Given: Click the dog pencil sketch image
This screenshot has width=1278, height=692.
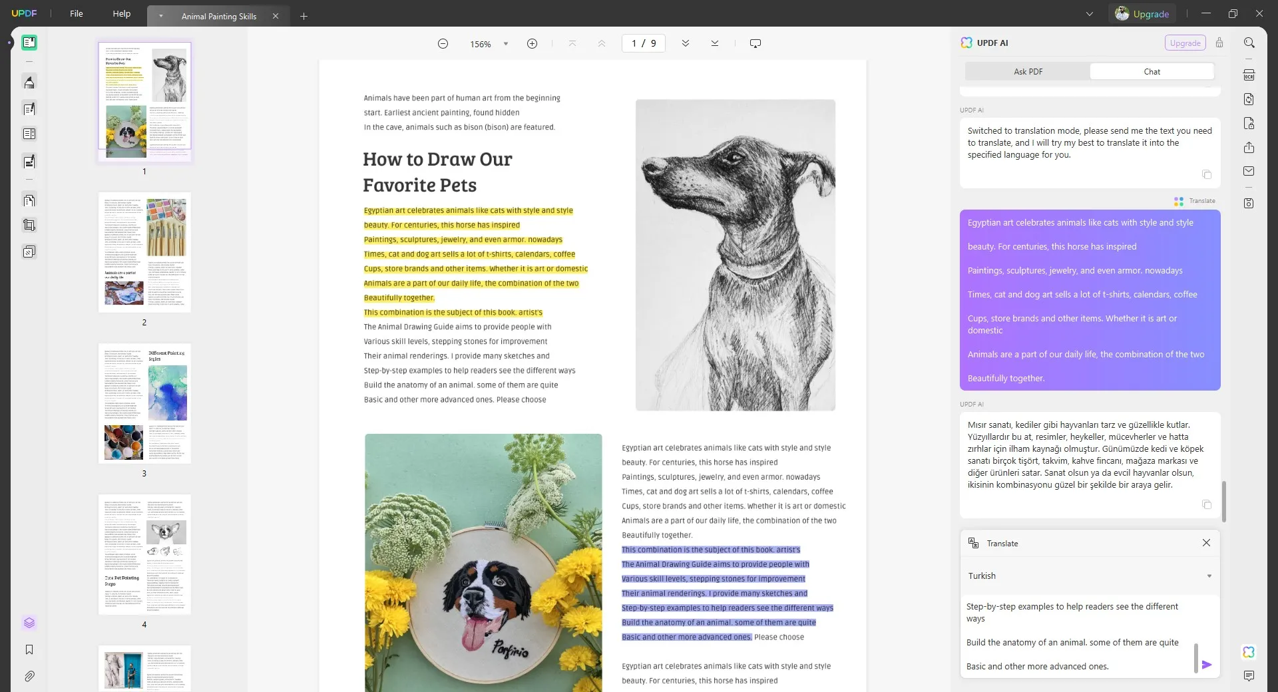Looking at the screenshot, I should coord(735,255).
